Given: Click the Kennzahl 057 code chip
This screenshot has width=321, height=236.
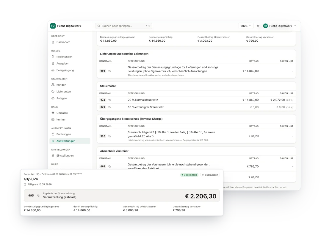Looking at the screenshot, I should (103, 136).
